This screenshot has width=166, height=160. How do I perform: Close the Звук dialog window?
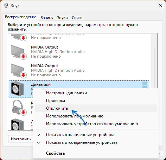(x=160, y=5)
